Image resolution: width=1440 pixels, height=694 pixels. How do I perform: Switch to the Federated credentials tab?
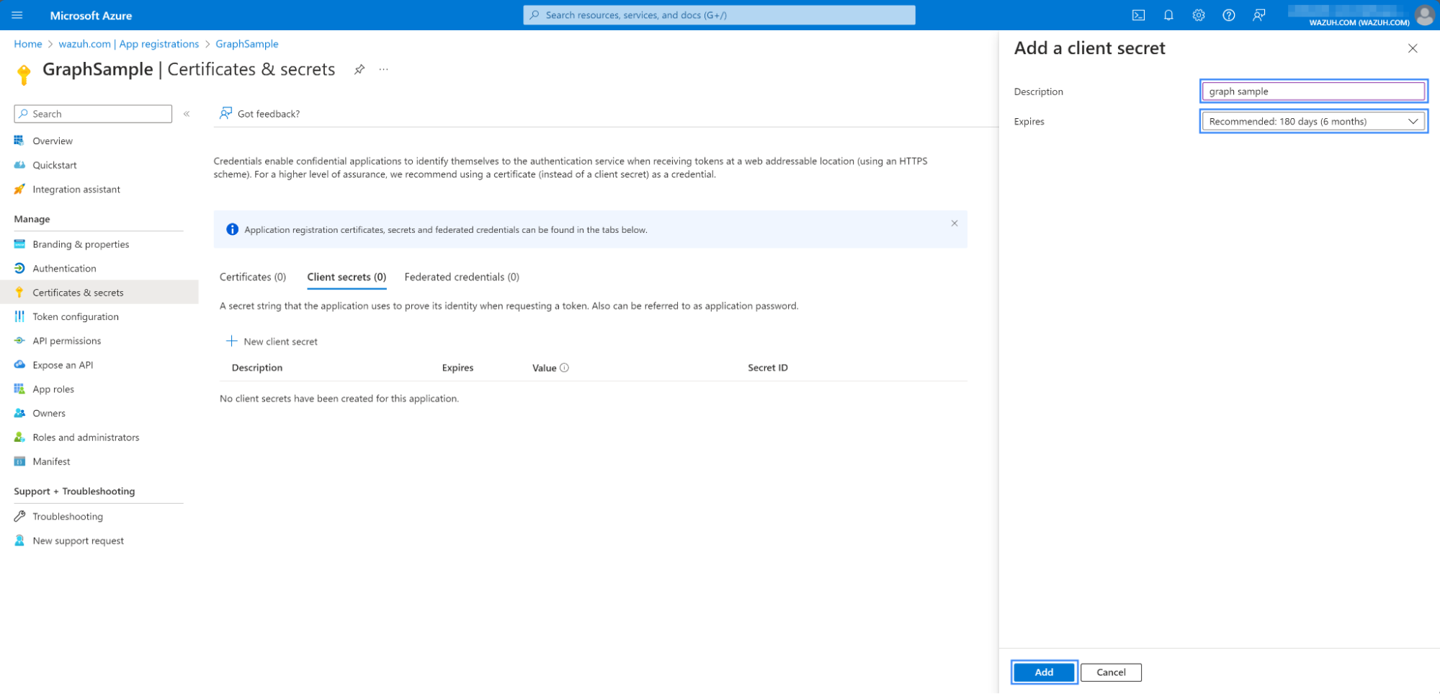point(462,277)
